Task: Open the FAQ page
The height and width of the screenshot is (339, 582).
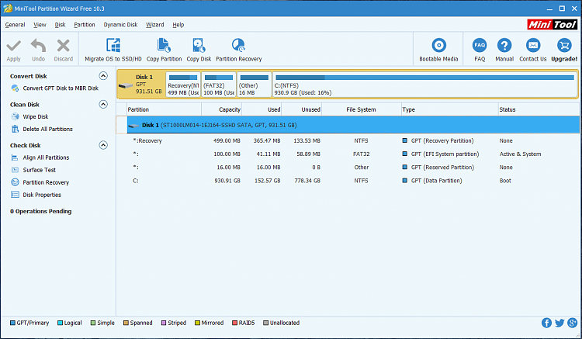Action: pos(480,50)
